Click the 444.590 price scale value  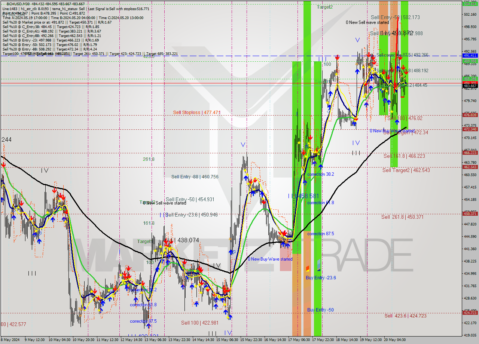(x=470, y=236)
